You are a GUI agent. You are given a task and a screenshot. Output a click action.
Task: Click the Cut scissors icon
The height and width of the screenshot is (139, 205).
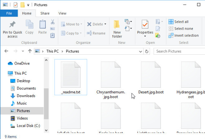pyautogui.click(x=53, y=22)
